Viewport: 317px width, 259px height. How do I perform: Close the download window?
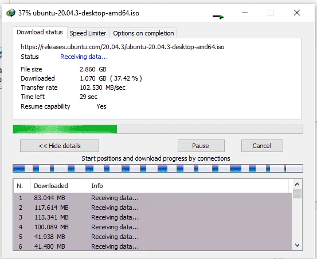tap(297, 13)
